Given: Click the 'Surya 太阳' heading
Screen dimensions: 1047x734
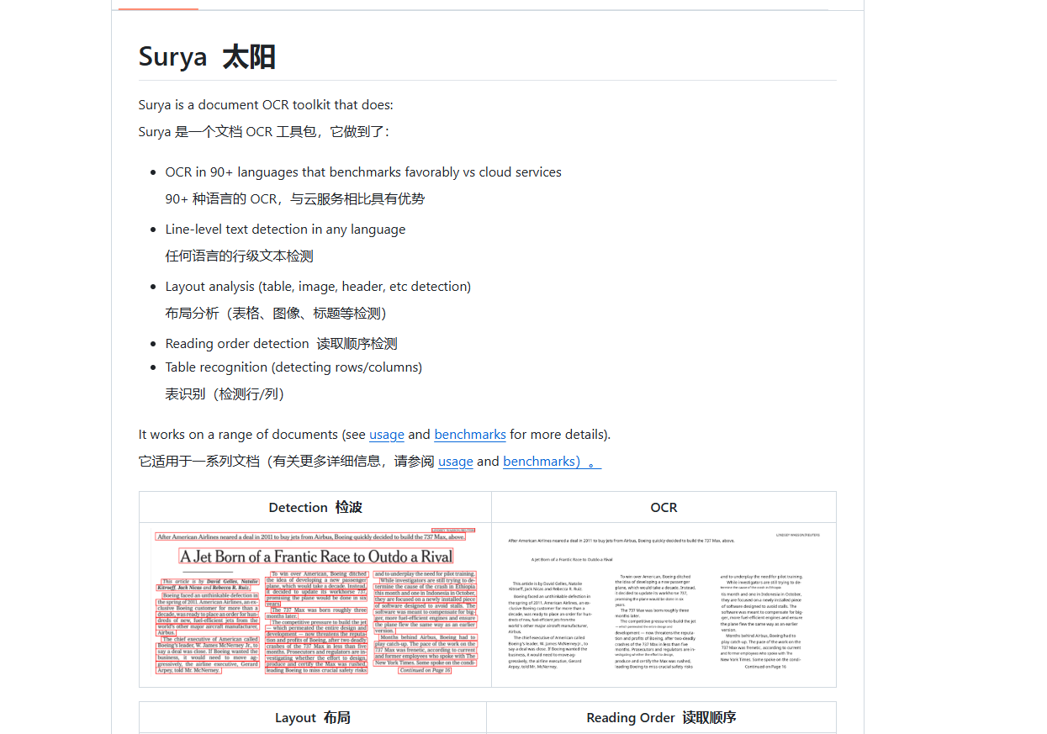Looking at the screenshot, I should click(x=207, y=56).
